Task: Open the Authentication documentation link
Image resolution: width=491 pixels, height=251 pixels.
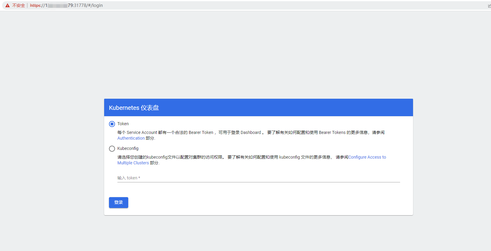Action: [x=131, y=138]
